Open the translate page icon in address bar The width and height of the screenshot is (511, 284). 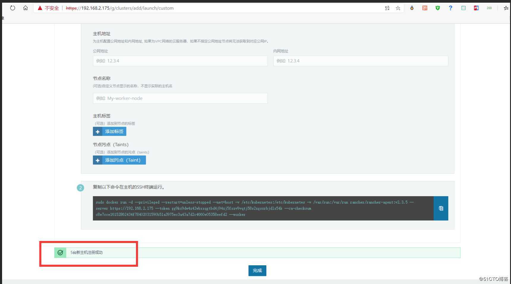pos(387,8)
